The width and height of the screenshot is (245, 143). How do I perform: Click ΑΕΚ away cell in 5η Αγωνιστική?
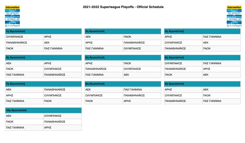[126, 75]
